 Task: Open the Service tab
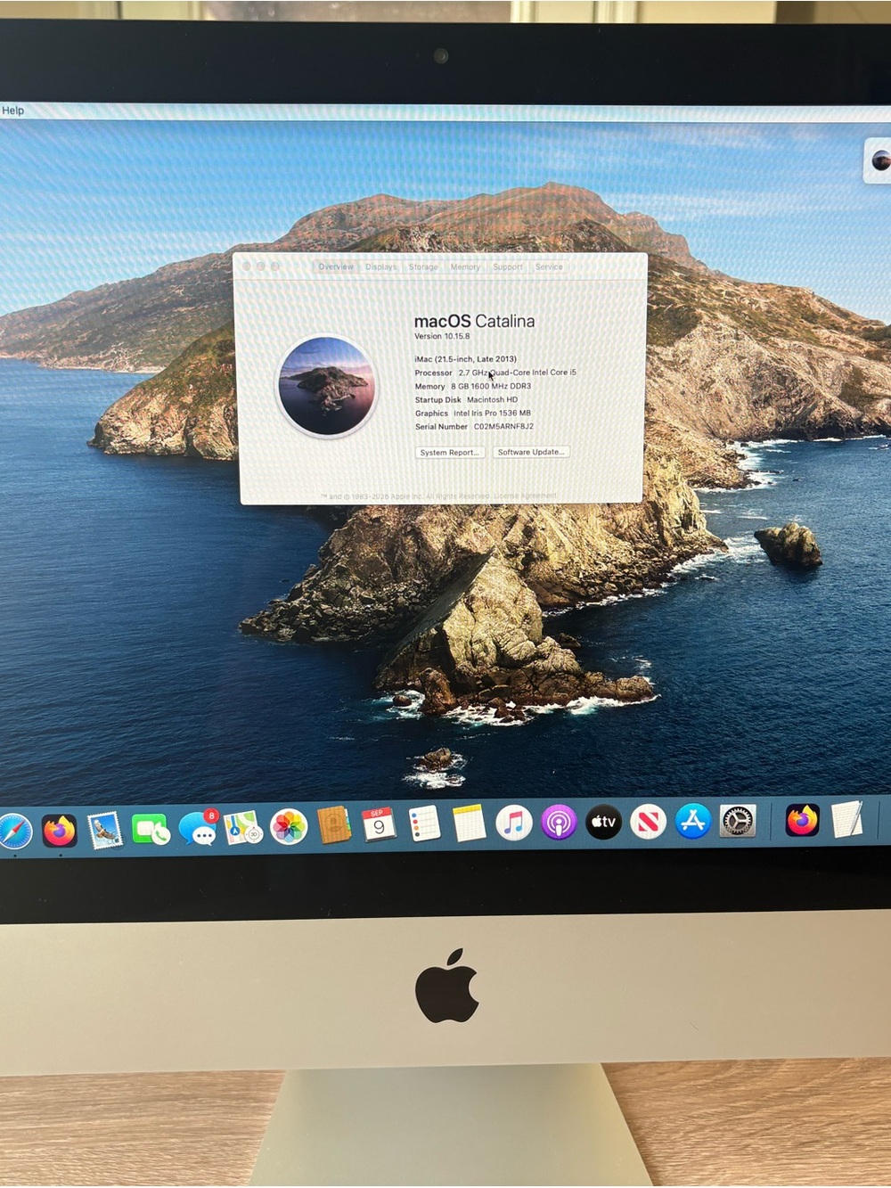point(549,266)
